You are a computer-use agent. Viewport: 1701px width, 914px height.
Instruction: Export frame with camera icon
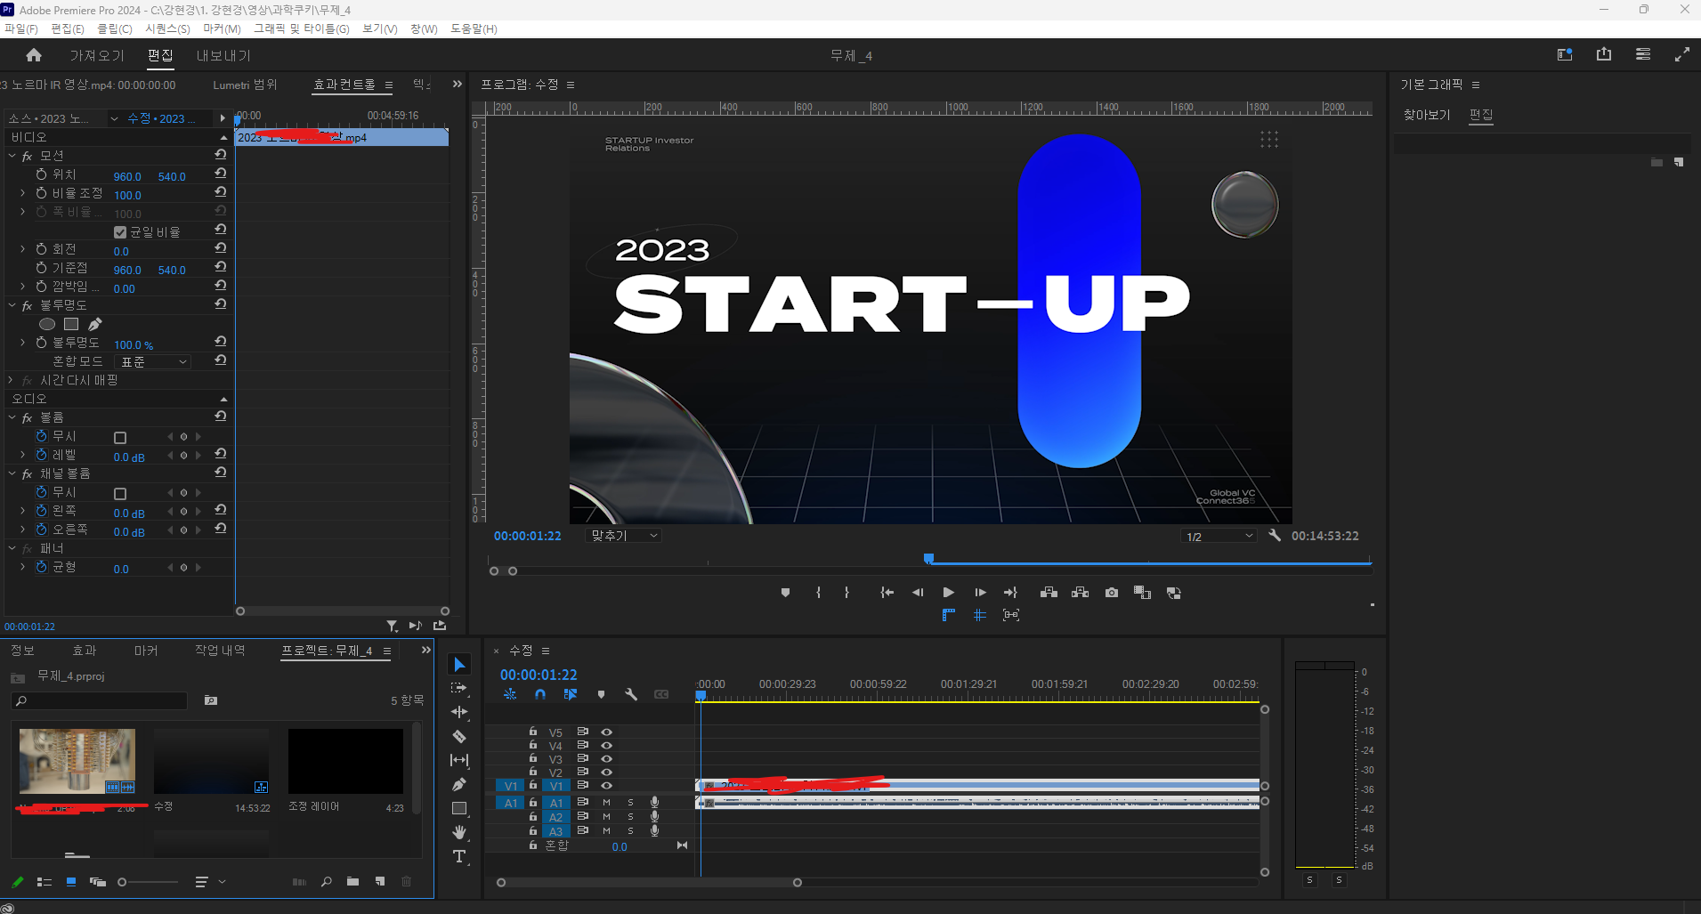click(1112, 593)
